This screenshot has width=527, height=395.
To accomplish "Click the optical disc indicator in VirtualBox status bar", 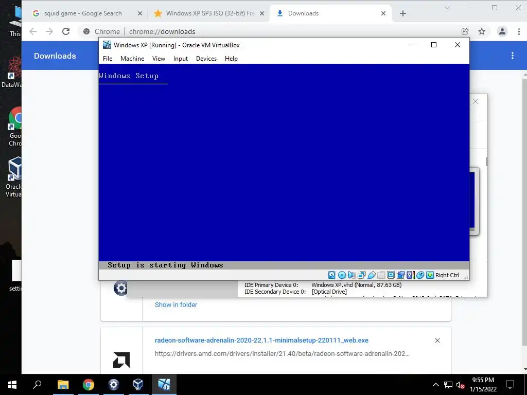I will pyautogui.click(x=342, y=275).
